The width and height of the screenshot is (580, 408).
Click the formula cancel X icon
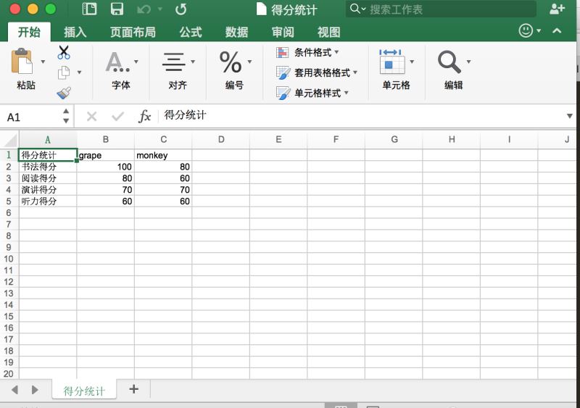pos(91,117)
